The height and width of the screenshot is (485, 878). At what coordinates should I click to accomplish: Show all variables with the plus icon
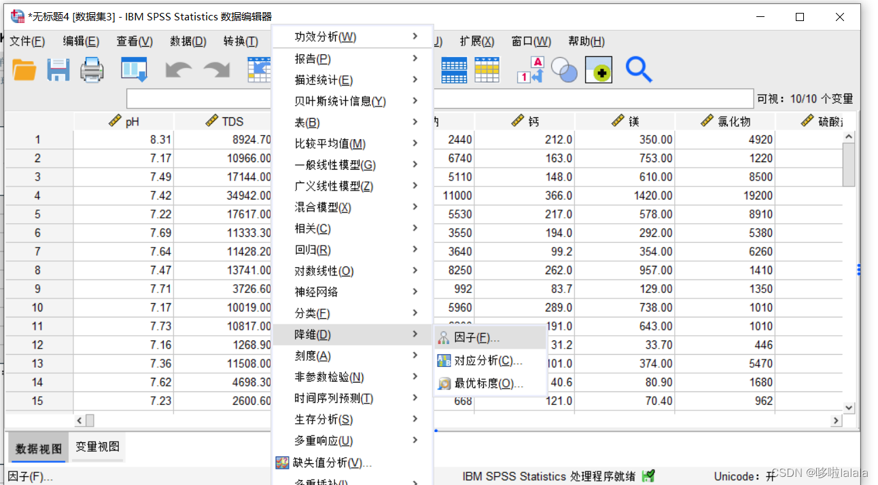(x=599, y=70)
